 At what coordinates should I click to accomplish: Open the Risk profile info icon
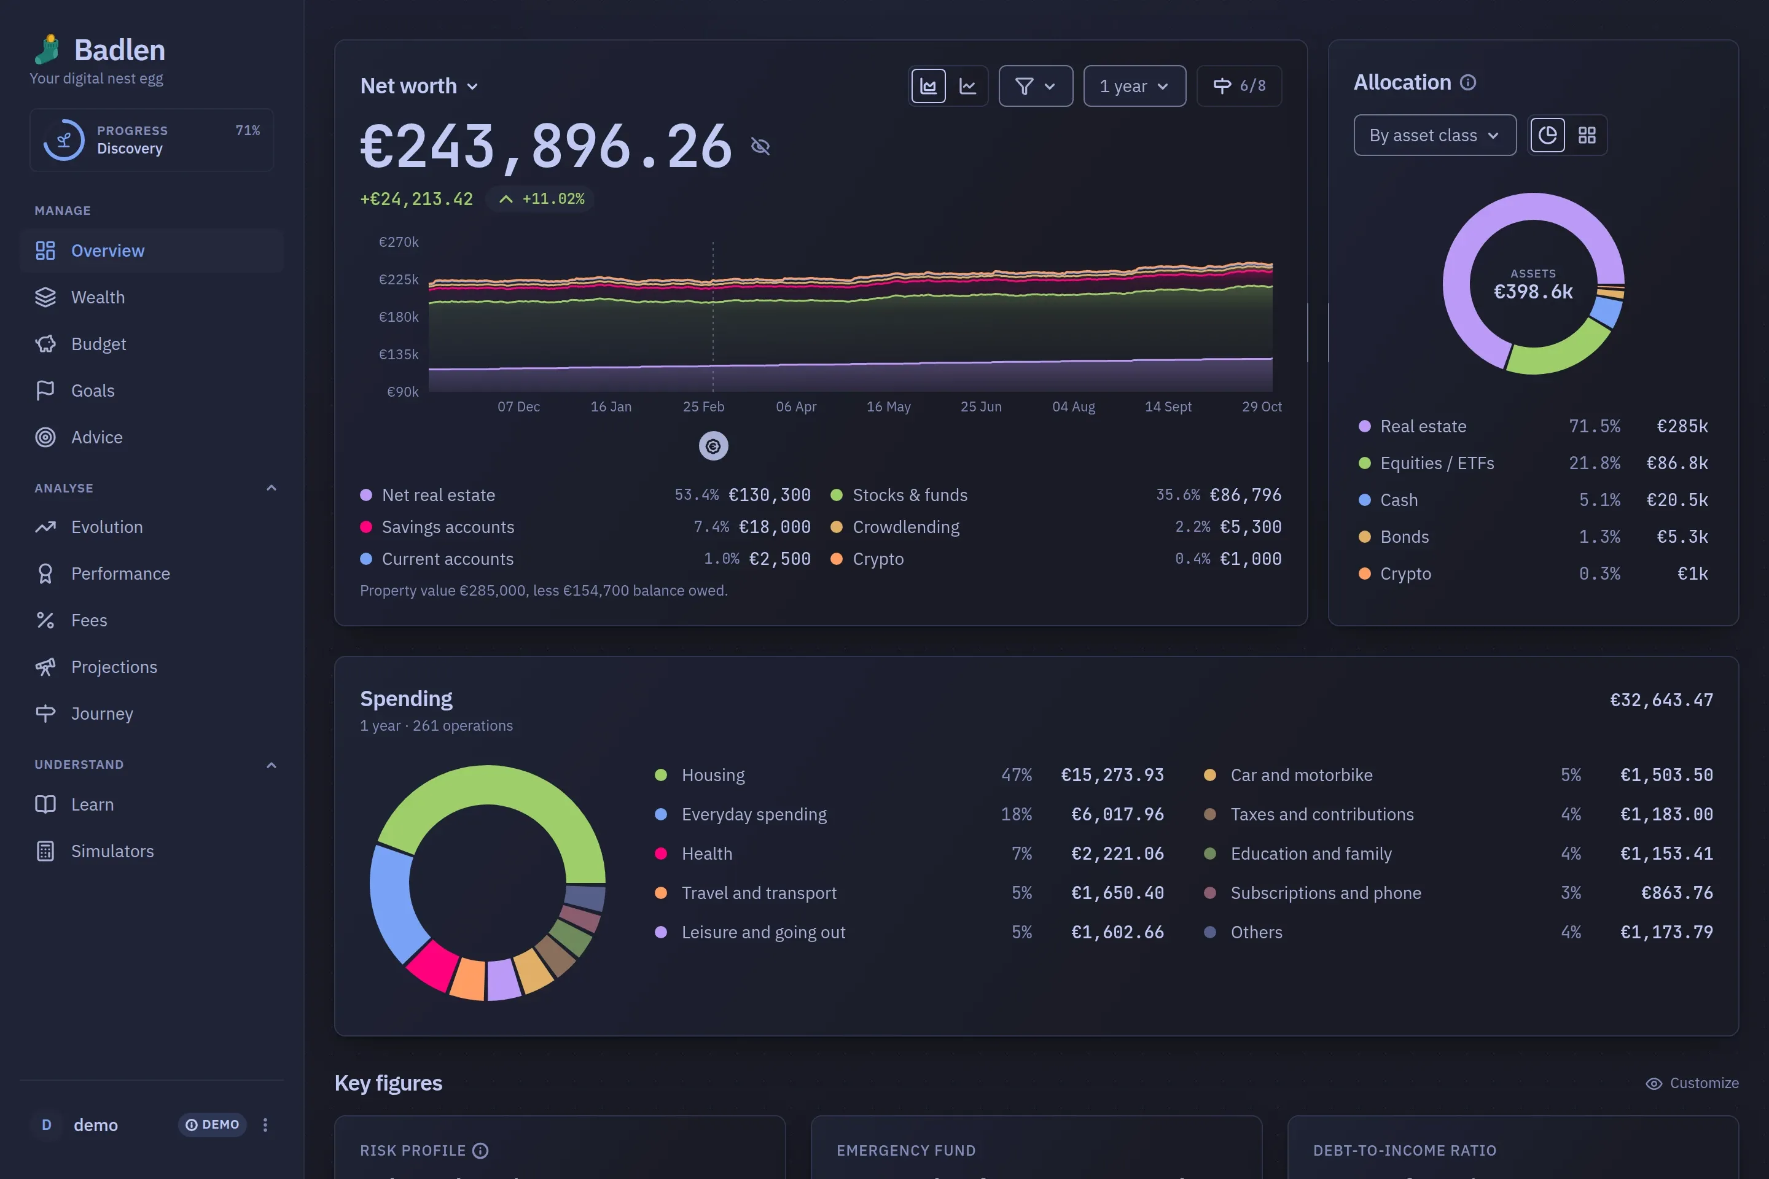point(480,1150)
